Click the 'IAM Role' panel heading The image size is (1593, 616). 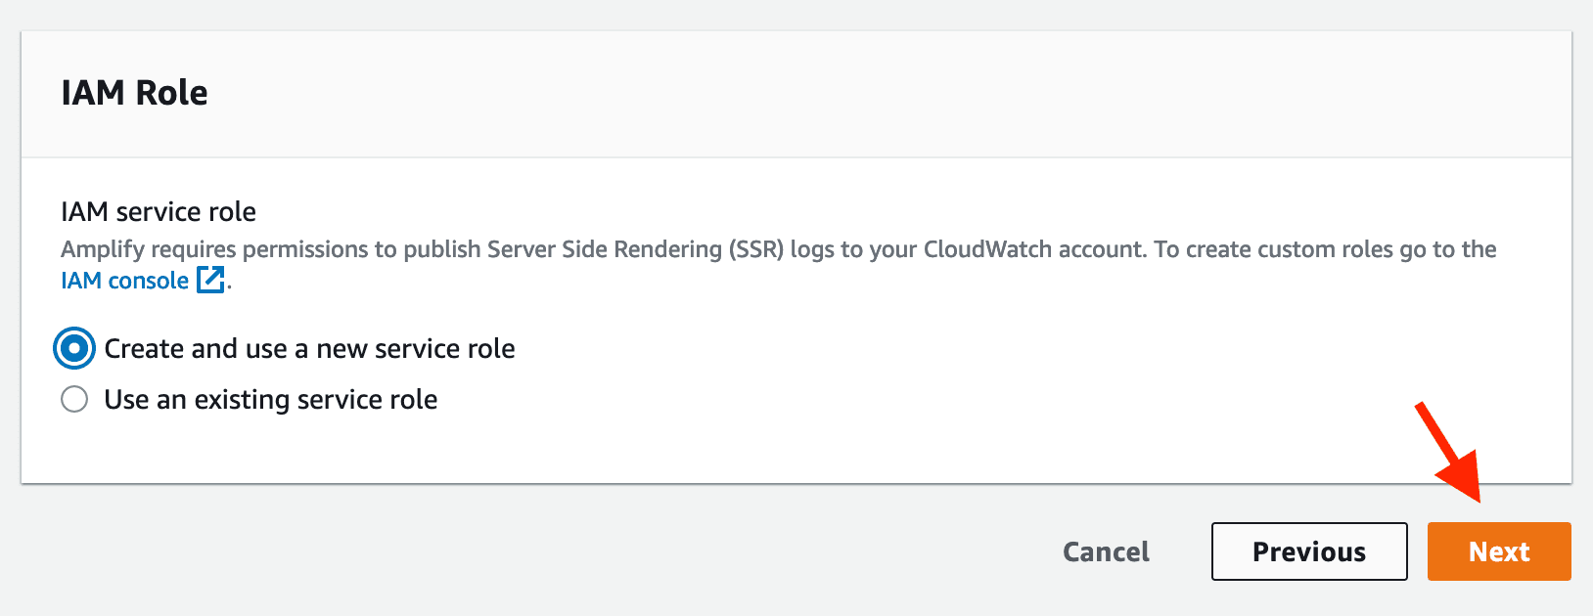tap(134, 93)
